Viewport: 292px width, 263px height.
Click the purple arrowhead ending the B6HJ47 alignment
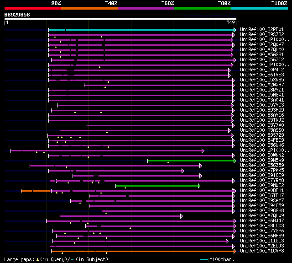click(x=235, y=221)
